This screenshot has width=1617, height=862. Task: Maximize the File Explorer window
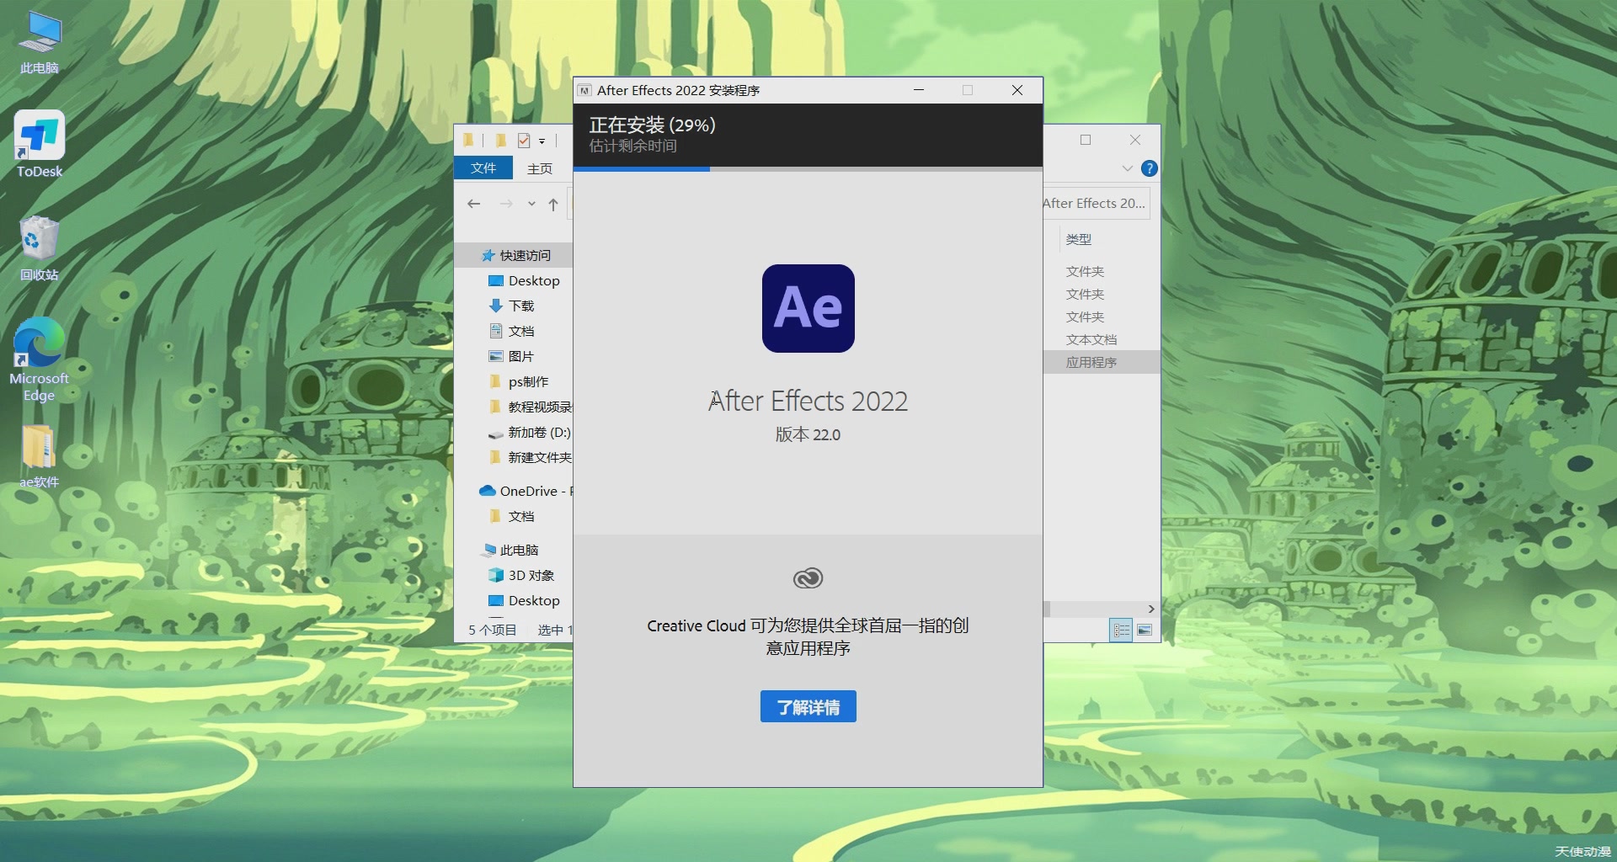[1086, 140]
